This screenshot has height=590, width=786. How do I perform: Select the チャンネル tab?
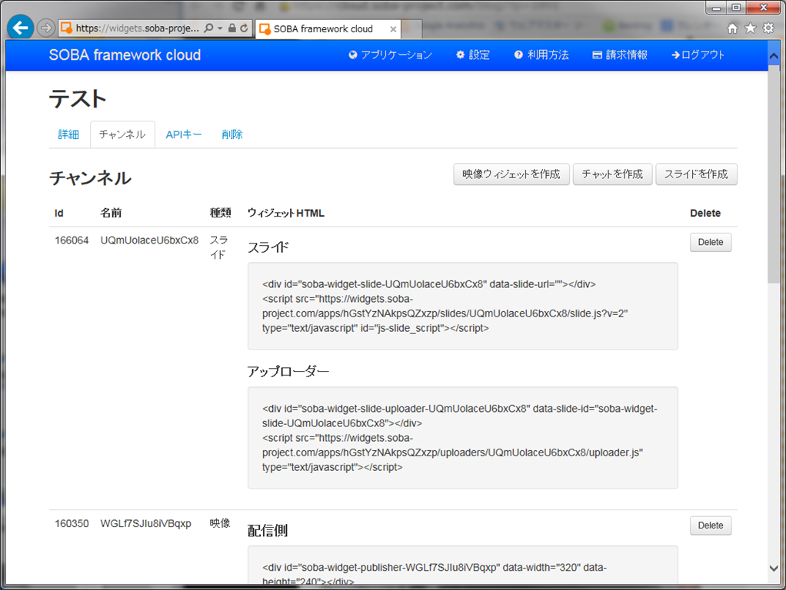(x=122, y=134)
